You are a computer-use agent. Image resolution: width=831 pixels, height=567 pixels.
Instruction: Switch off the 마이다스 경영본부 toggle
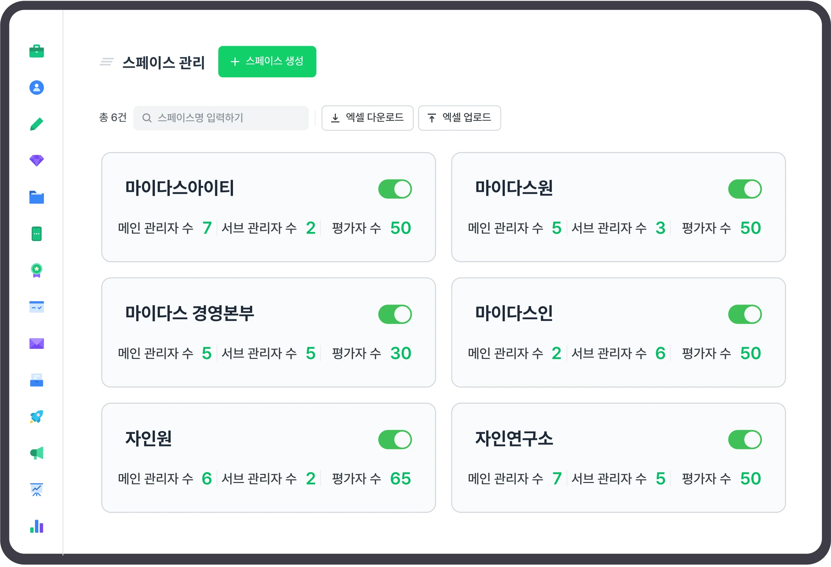395,314
